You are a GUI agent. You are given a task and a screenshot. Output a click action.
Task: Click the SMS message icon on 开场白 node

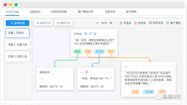(x=90, y=34)
